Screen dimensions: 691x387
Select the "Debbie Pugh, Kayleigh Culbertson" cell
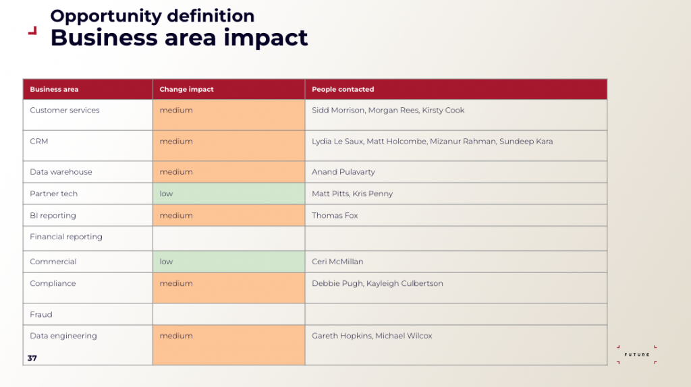tap(377, 284)
